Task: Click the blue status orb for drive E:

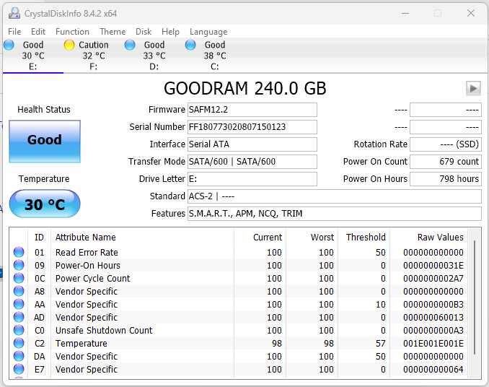Action: click(x=9, y=45)
